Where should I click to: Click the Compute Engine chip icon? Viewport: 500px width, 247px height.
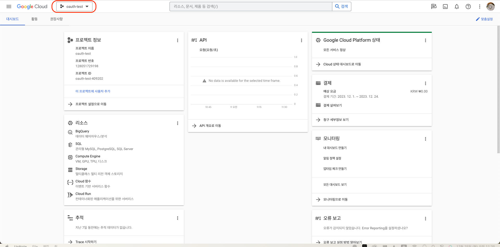[70, 157]
